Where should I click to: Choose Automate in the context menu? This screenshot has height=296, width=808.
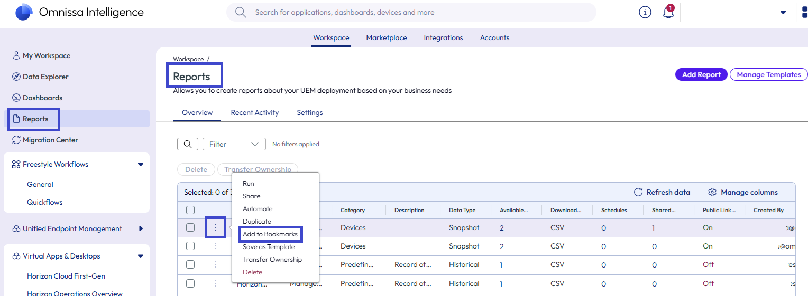pyautogui.click(x=258, y=209)
